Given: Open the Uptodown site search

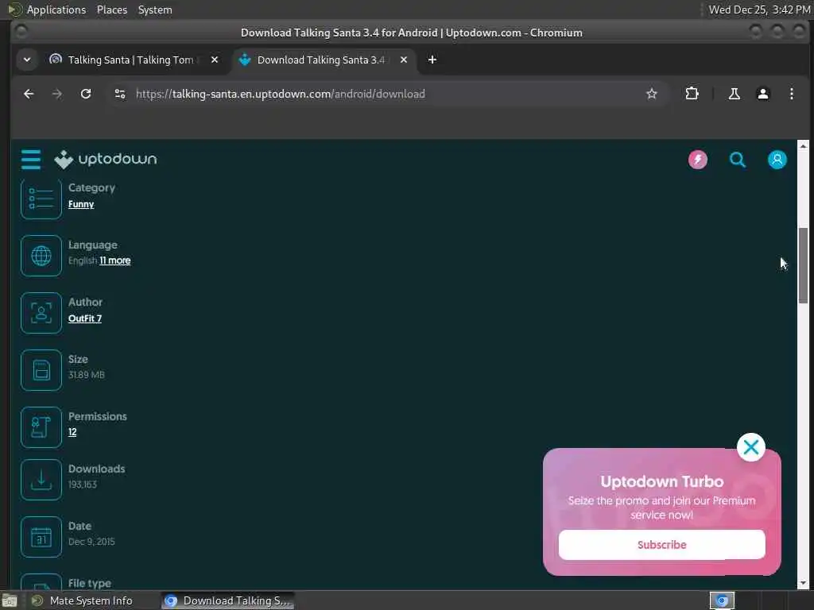Looking at the screenshot, I should [x=737, y=160].
